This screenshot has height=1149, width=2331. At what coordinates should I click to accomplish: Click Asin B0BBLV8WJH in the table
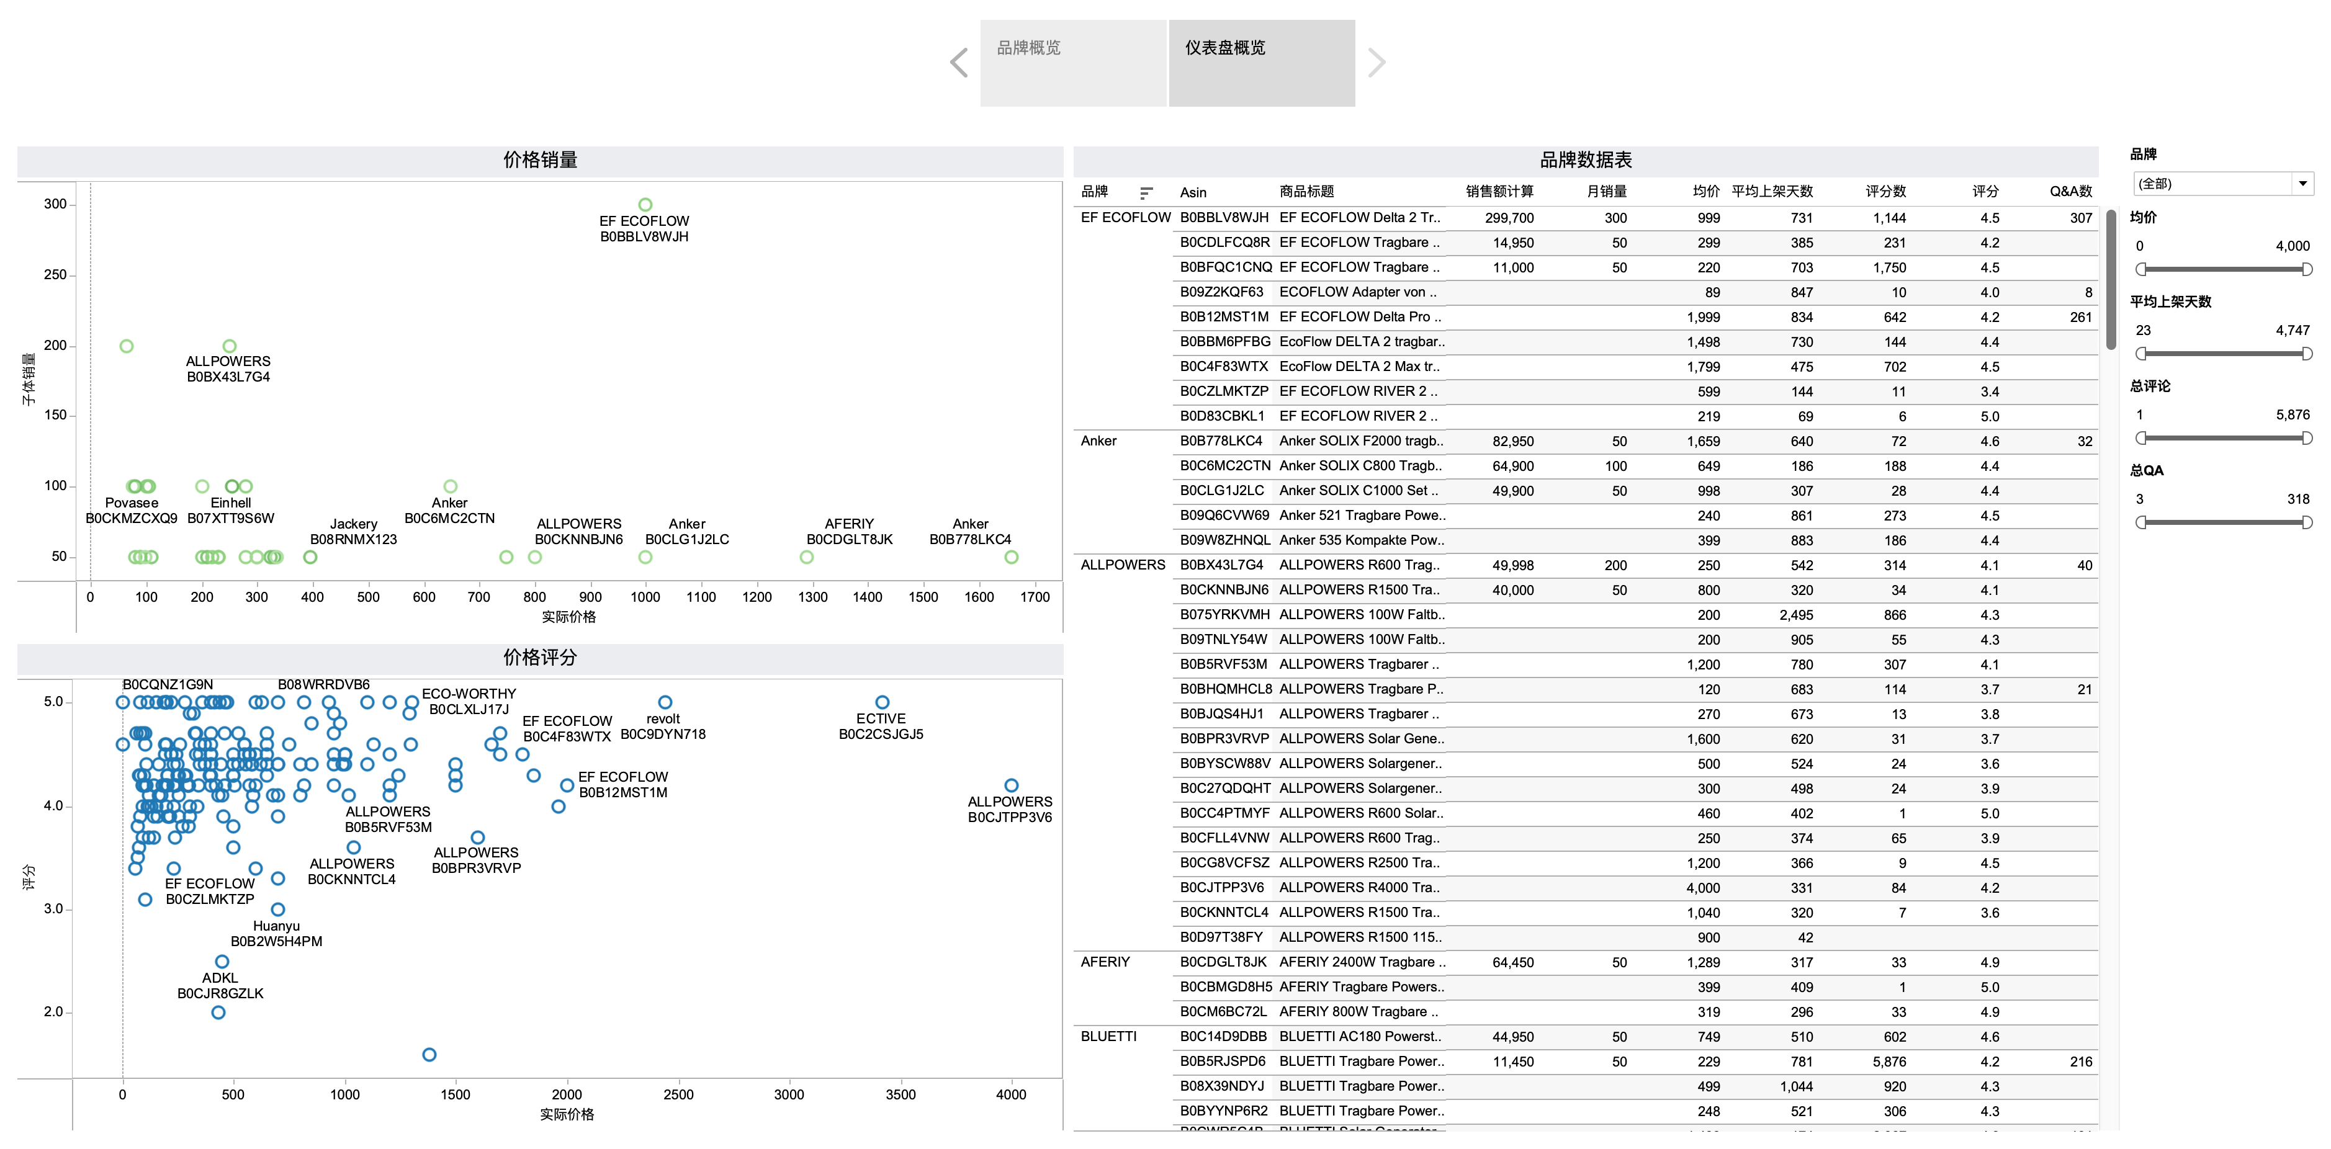(1224, 217)
